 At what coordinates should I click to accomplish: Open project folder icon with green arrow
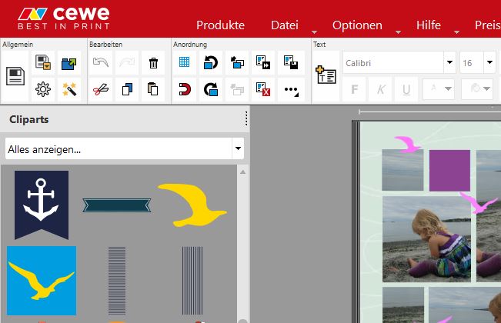[69, 63]
